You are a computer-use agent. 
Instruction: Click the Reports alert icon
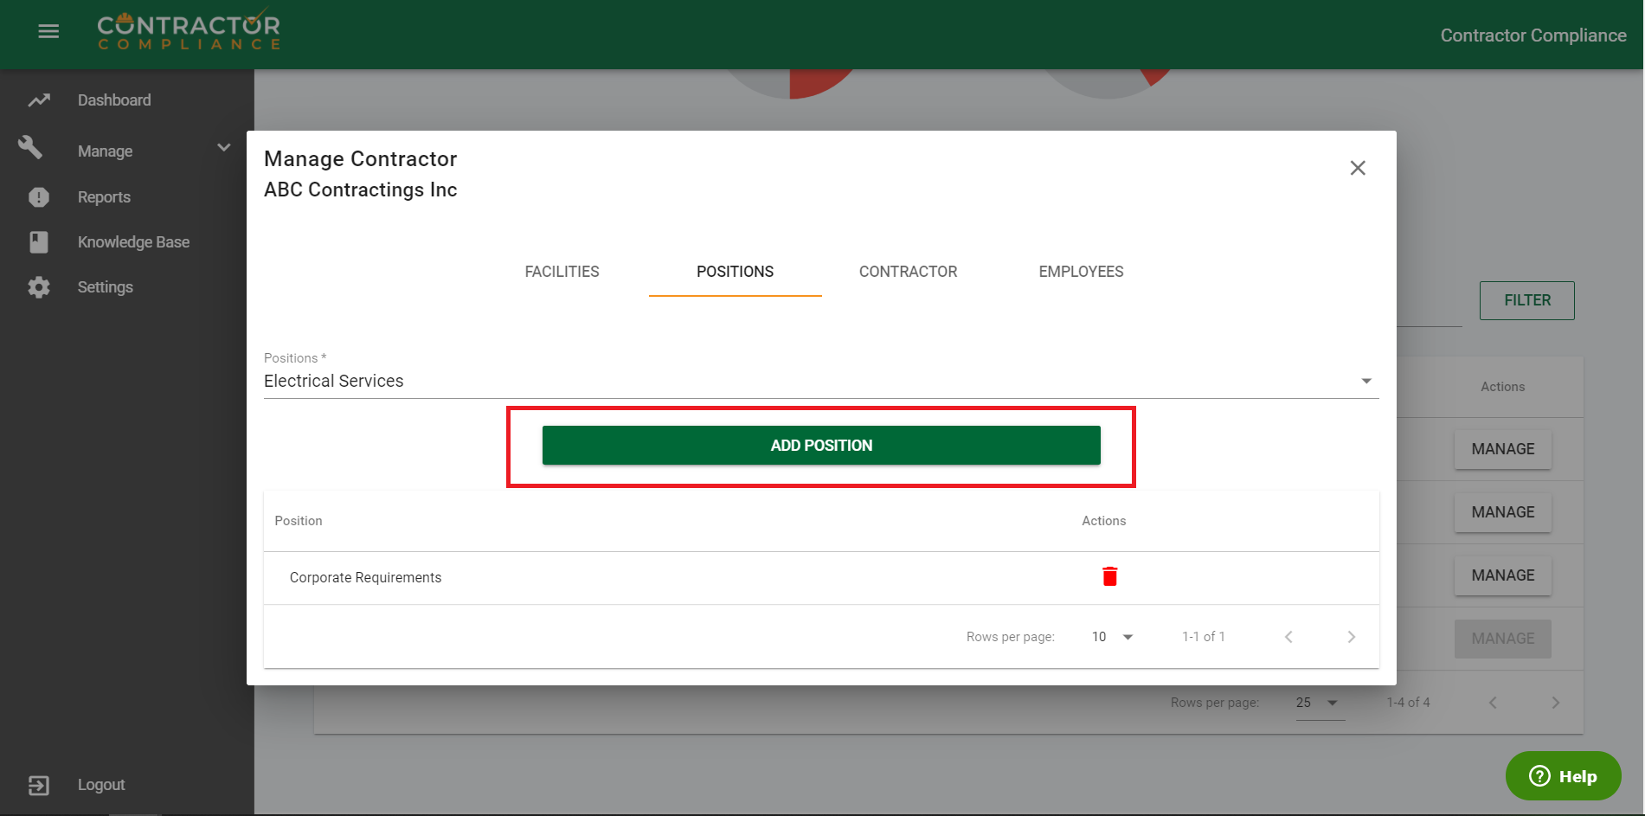[39, 197]
